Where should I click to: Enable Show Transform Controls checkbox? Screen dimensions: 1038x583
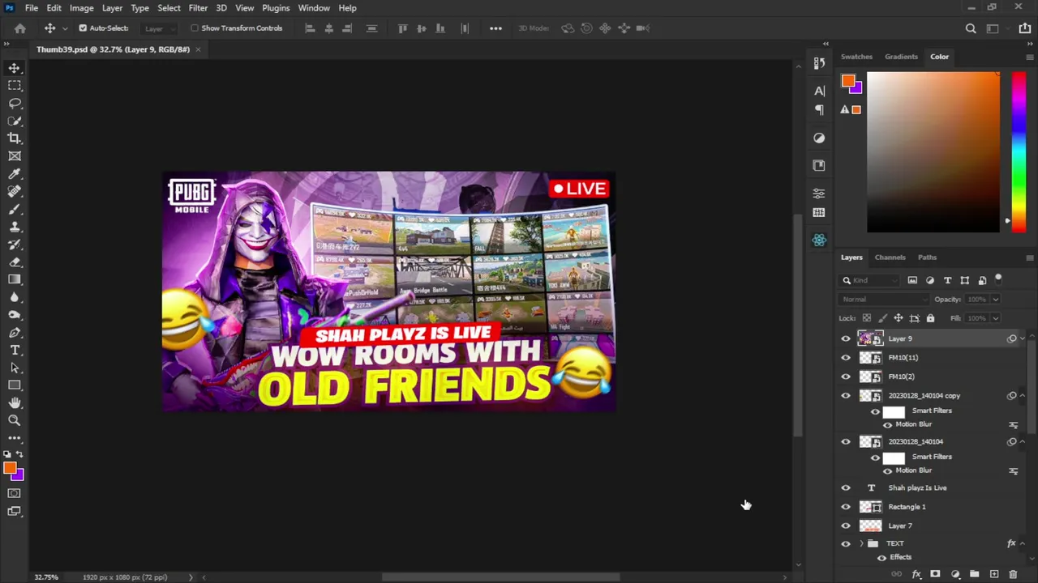195,28
